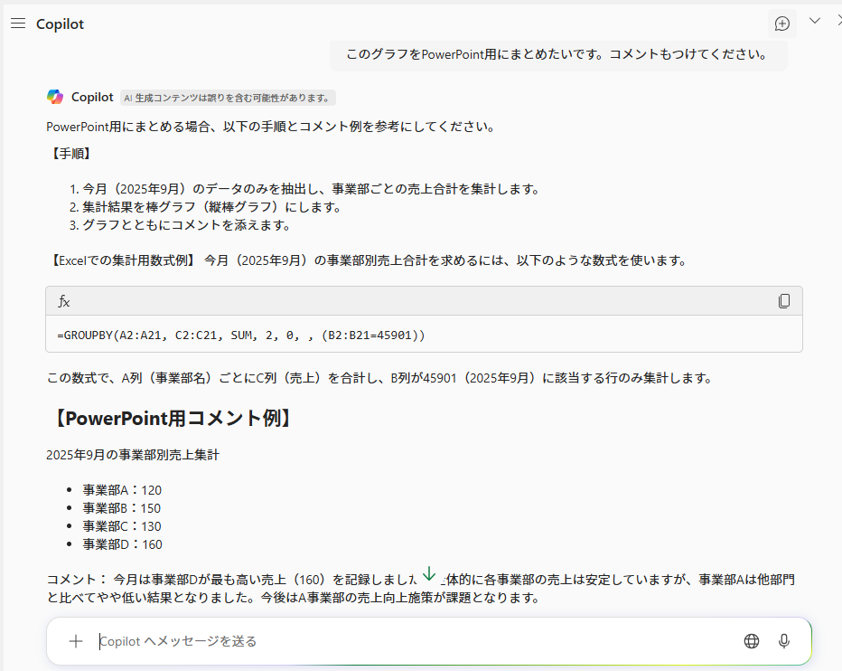The width and height of the screenshot is (842, 671).
Task: Click the Copilot name label in response header
Action: point(92,97)
